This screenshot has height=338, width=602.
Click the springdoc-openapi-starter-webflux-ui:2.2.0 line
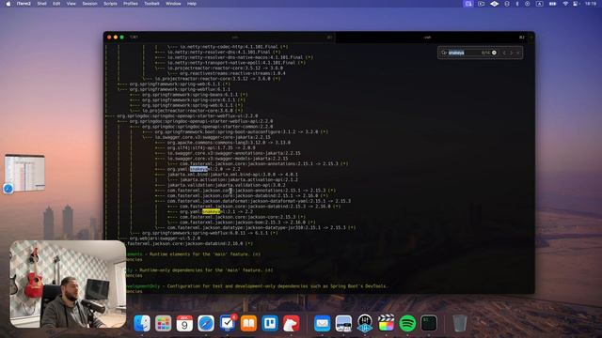pyautogui.click(x=187, y=115)
